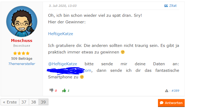The height and width of the screenshot is (109, 197).
Task: Click the scribbled-out email address link
Action: click(70, 70)
